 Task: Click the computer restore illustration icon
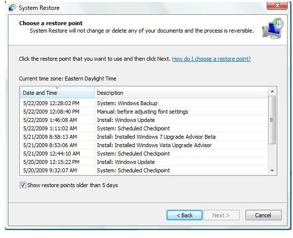(x=273, y=28)
